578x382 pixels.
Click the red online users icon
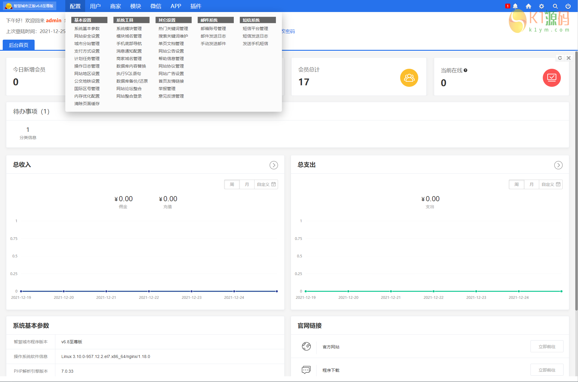[552, 78]
